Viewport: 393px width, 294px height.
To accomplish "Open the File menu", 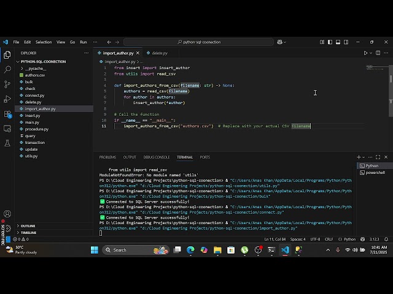I will 16,42.
